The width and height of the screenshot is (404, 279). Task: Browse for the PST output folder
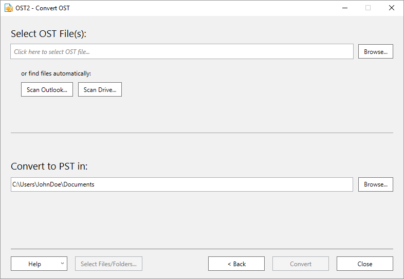(x=375, y=184)
